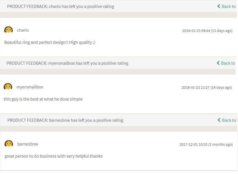Select the barnes5nw positive rating header

tap(65, 120)
